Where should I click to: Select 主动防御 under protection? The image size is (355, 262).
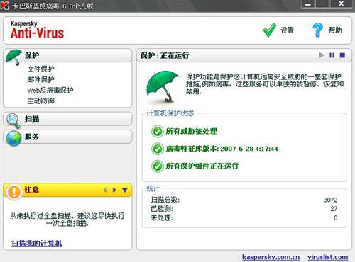(x=40, y=101)
